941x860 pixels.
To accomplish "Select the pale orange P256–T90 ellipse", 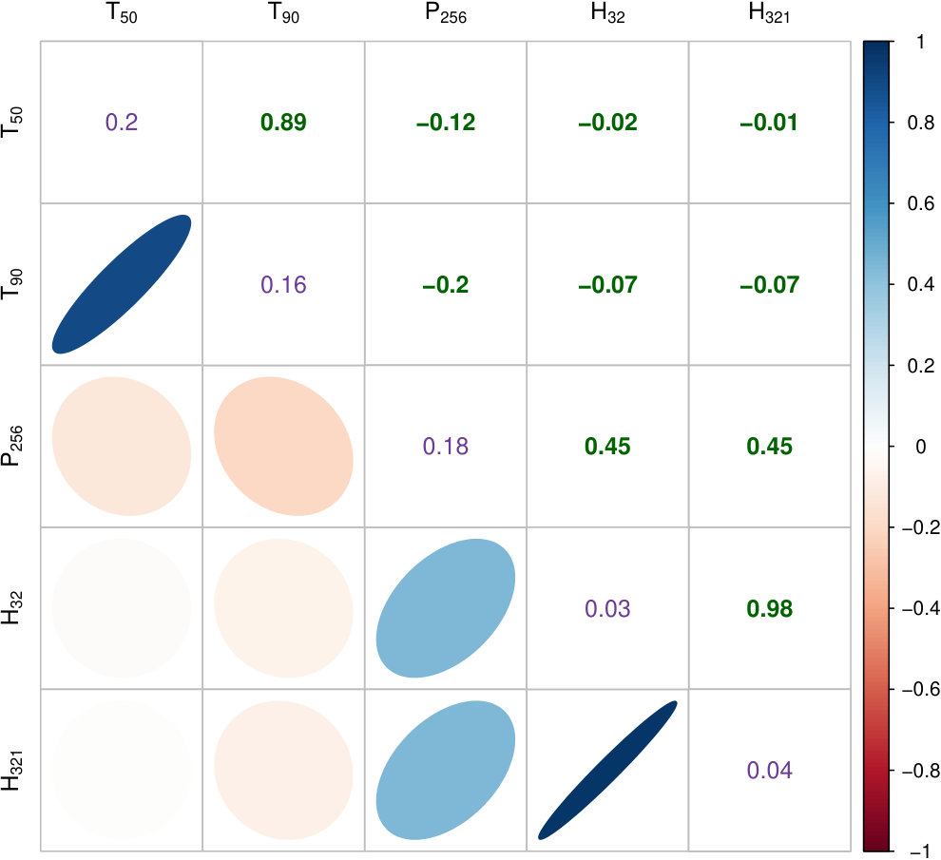I will pyautogui.click(x=284, y=446).
